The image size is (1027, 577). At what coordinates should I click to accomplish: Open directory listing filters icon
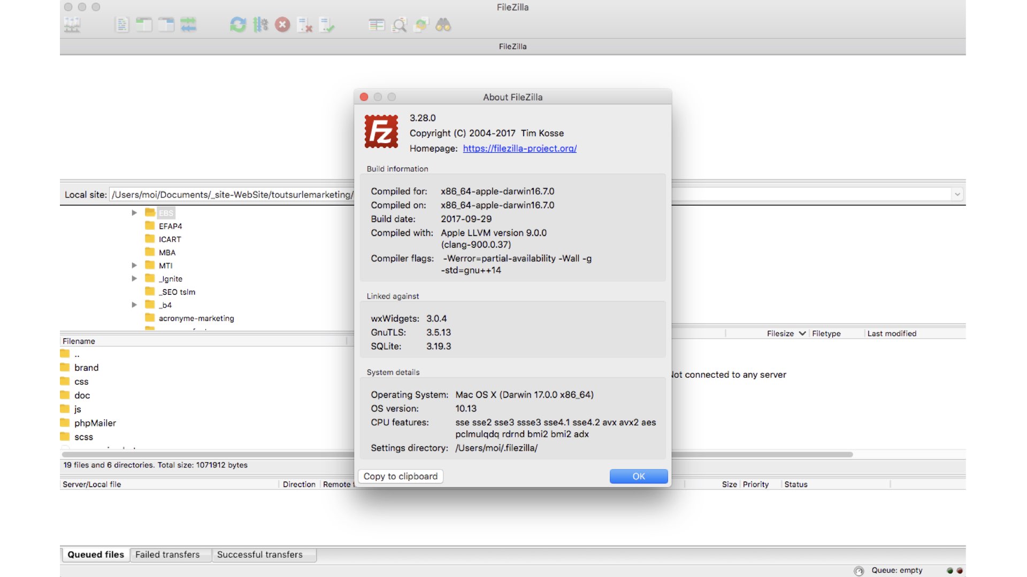(377, 25)
